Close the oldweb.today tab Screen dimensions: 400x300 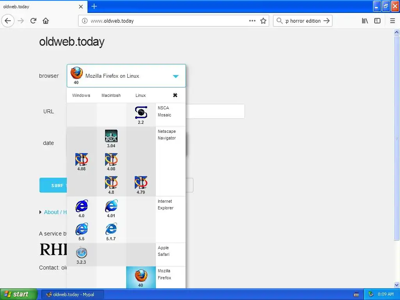pyautogui.click(x=81, y=7)
